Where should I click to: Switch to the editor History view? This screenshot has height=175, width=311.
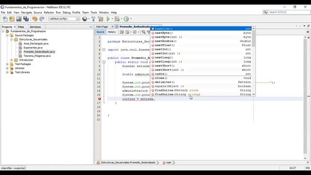[112, 32]
